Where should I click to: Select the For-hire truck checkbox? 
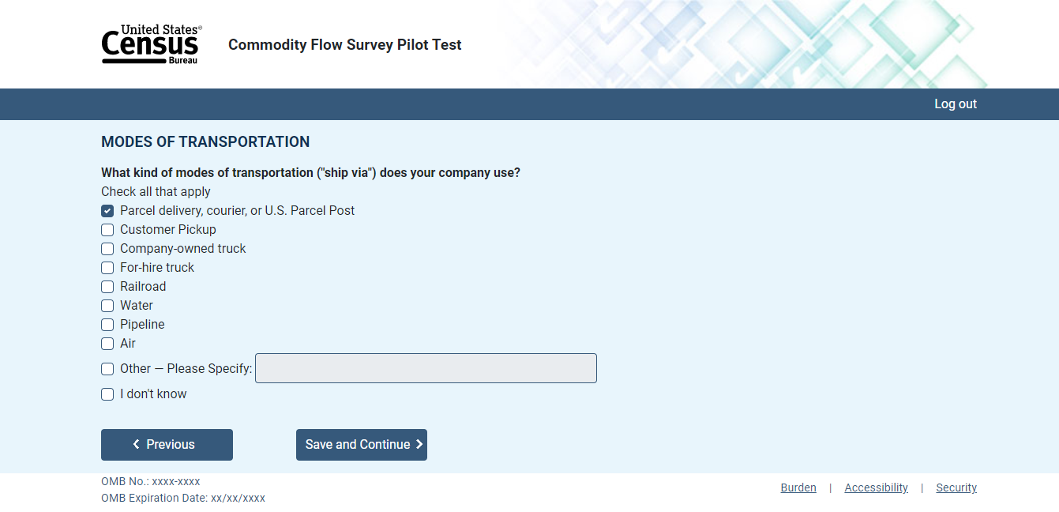(107, 268)
